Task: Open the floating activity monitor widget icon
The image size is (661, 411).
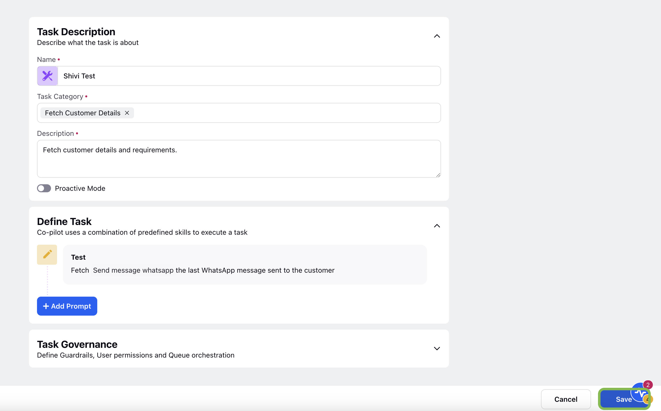Action: tap(640, 393)
